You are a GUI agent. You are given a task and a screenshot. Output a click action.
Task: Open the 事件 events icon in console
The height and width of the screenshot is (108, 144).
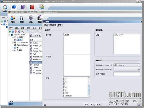pos(5,8)
